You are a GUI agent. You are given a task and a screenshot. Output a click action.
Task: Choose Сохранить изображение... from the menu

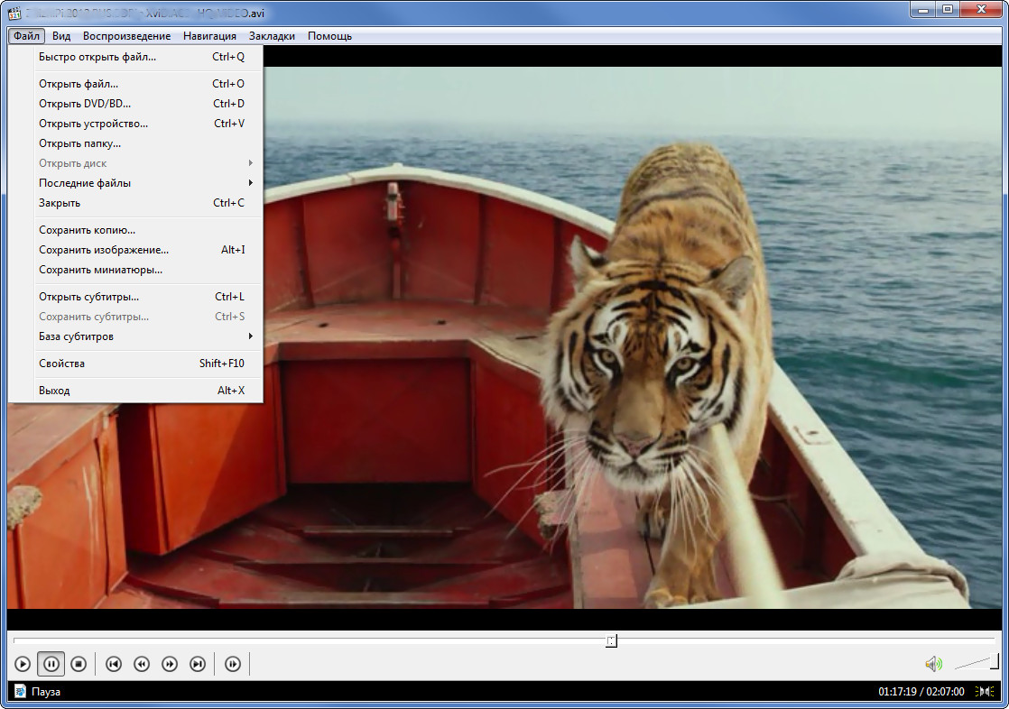tap(135, 250)
